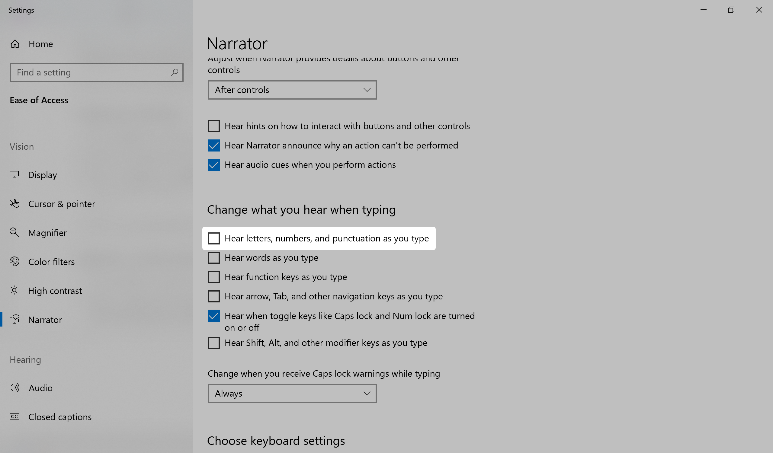Click the Closed captions CC icon
773x453 pixels.
click(14, 416)
